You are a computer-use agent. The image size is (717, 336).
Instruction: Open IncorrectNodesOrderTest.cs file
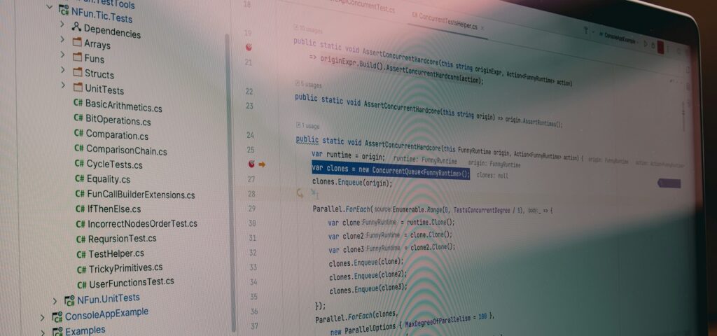143,224
